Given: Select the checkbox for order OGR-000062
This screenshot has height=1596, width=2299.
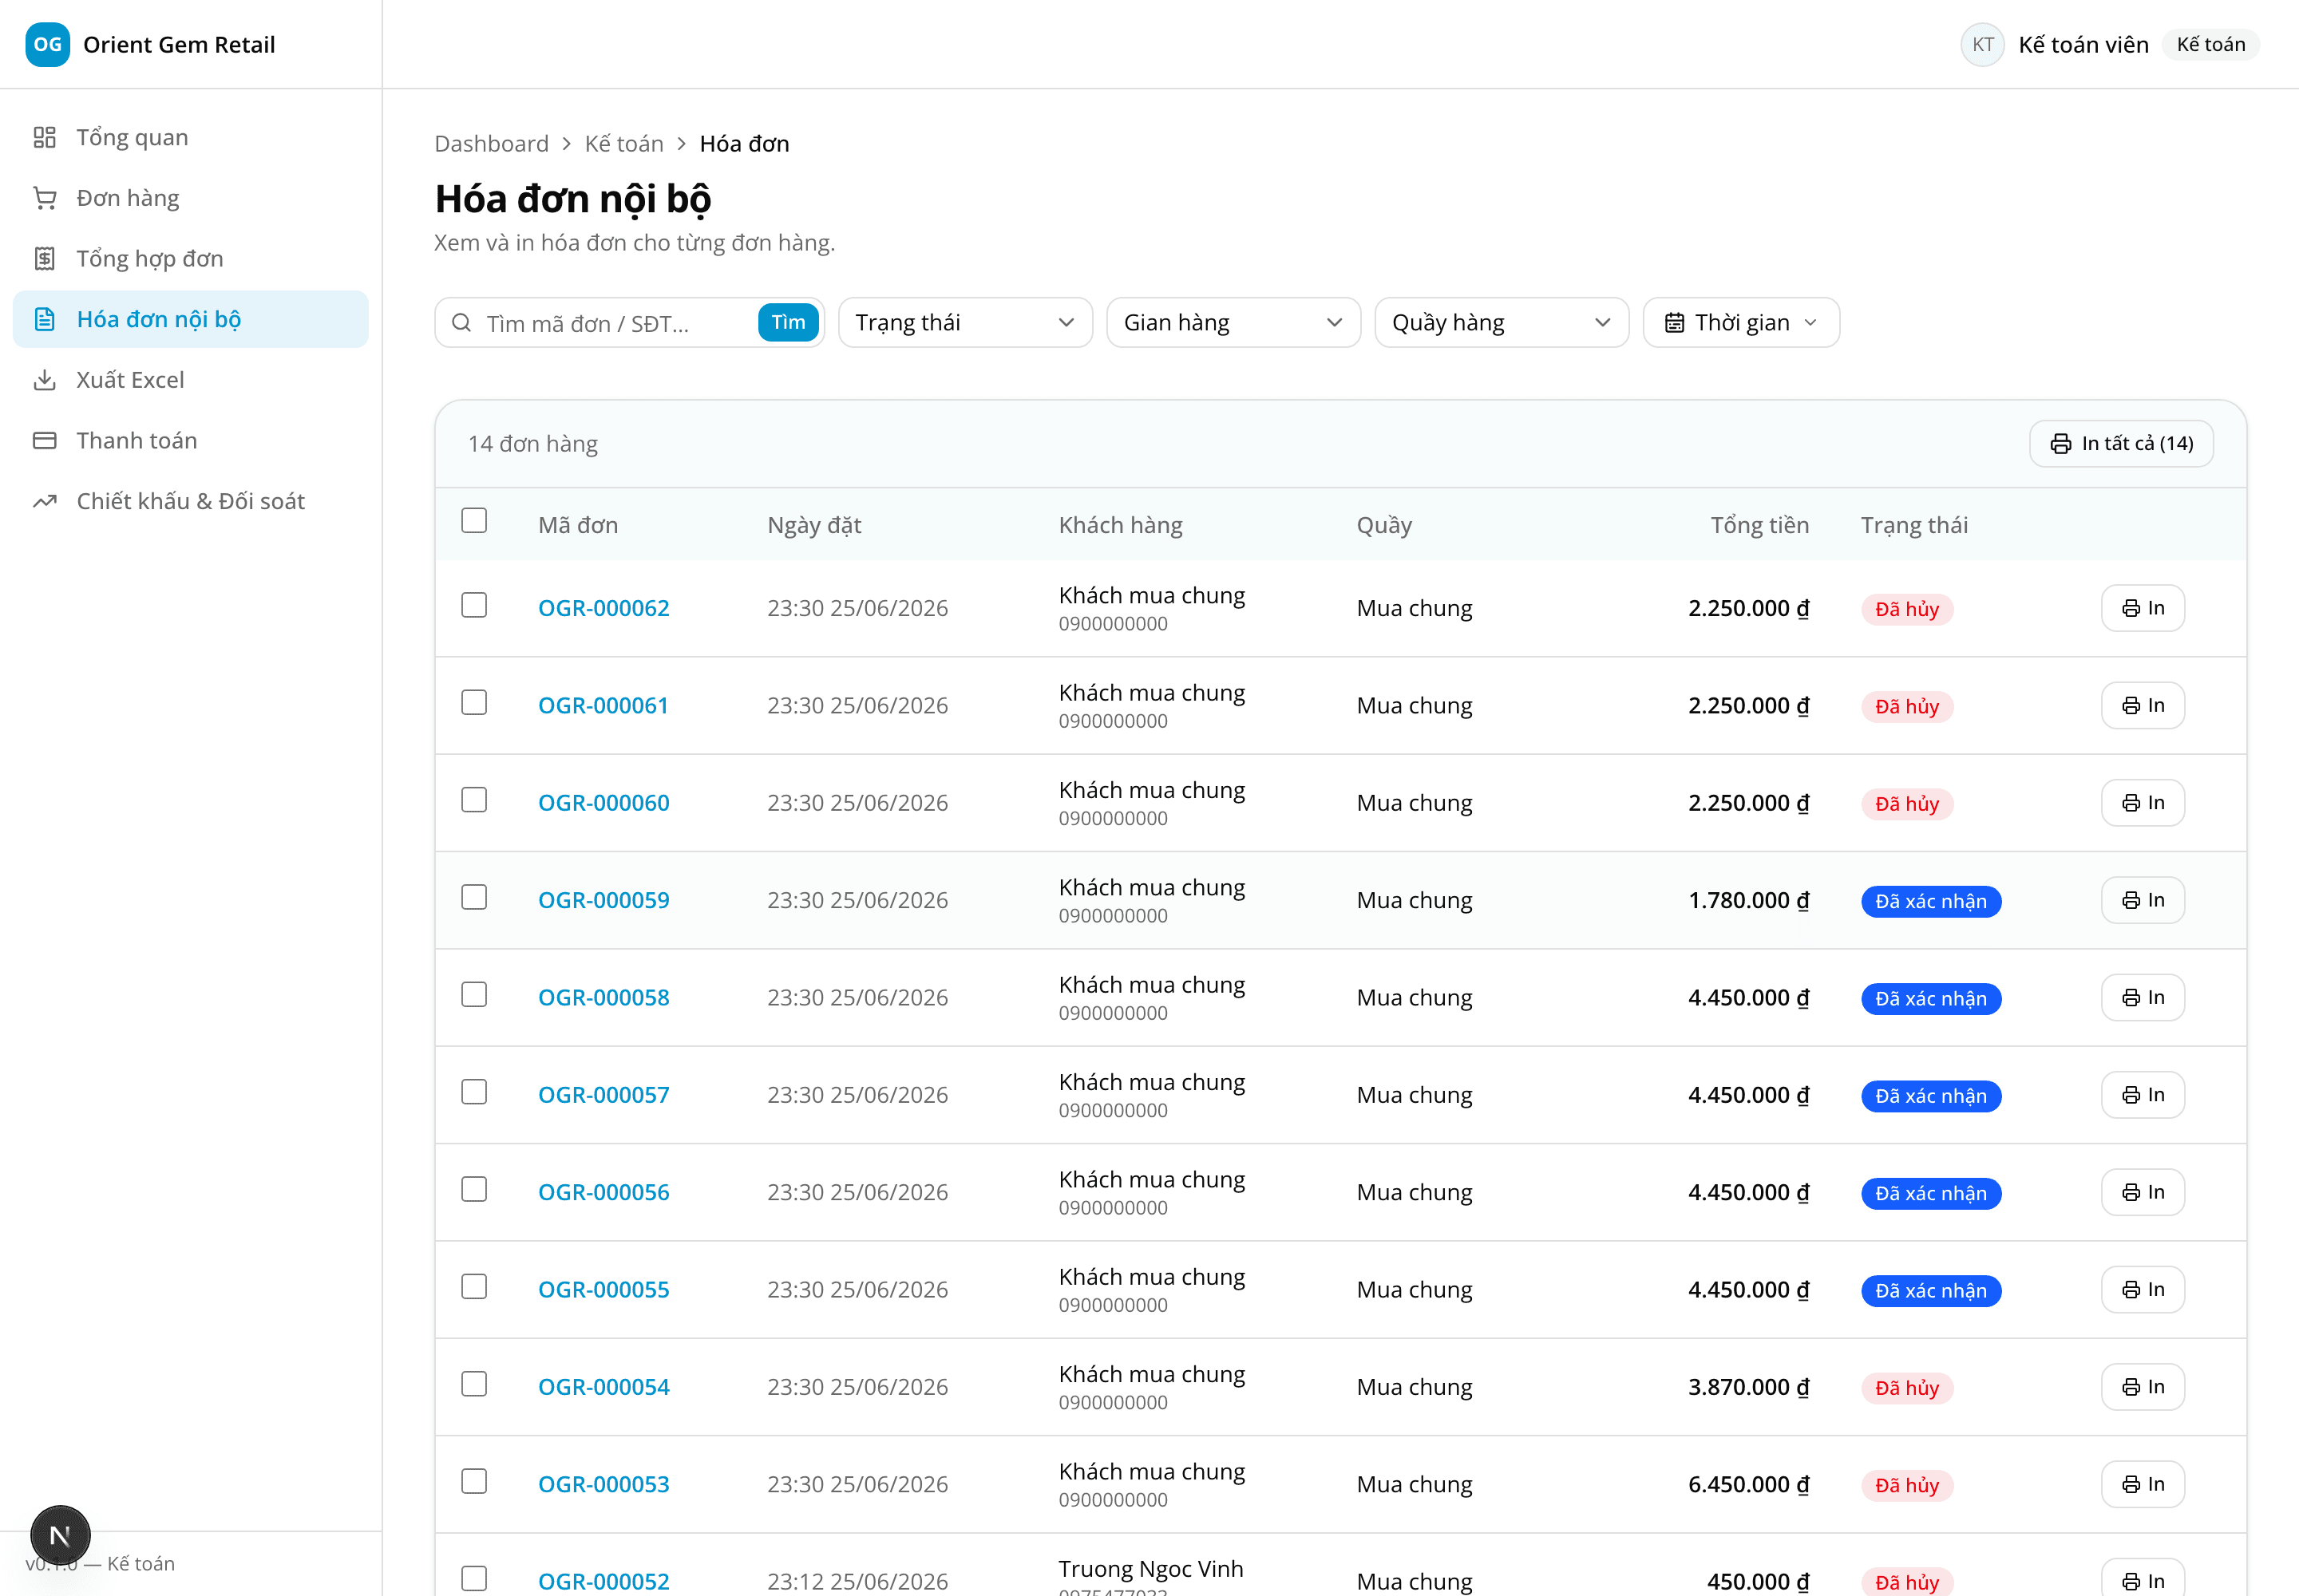Looking at the screenshot, I should pyautogui.click(x=474, y=606).
